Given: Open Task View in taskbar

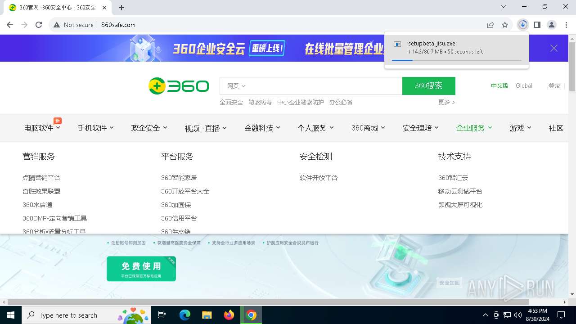Looking at the screenshot, I should [x=162, y=315].
